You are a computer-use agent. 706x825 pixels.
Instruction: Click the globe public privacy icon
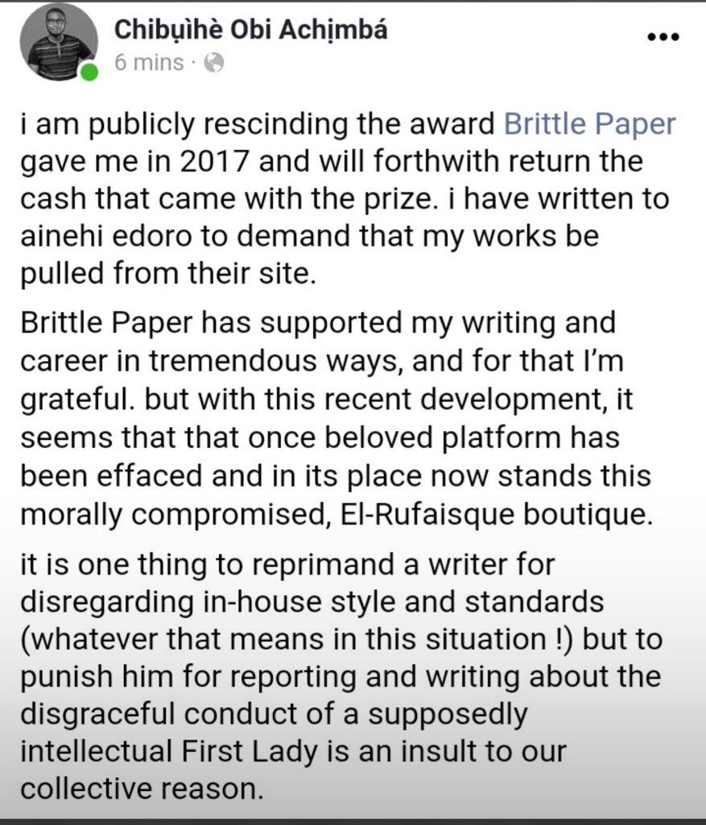point(214,63)
